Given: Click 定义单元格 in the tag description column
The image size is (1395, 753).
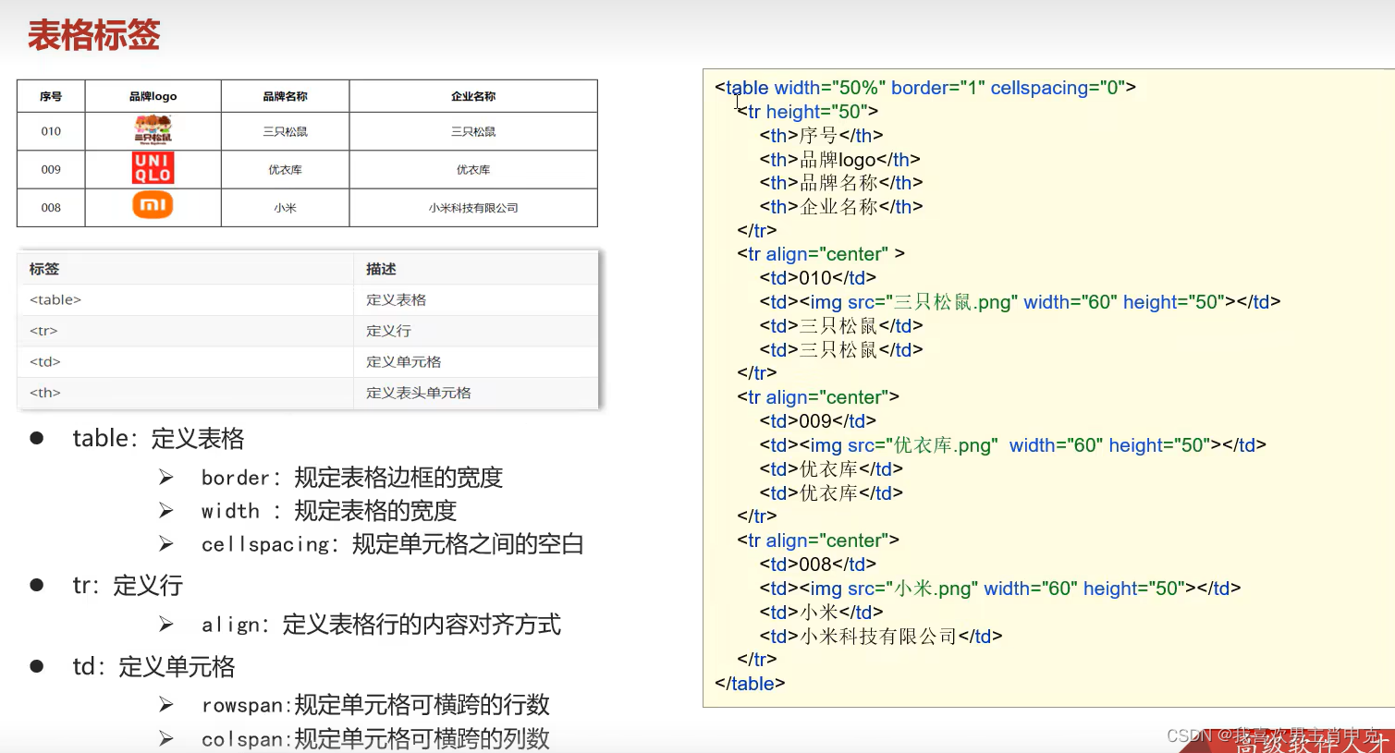Looking at the screenshot, I should (476, 361).
